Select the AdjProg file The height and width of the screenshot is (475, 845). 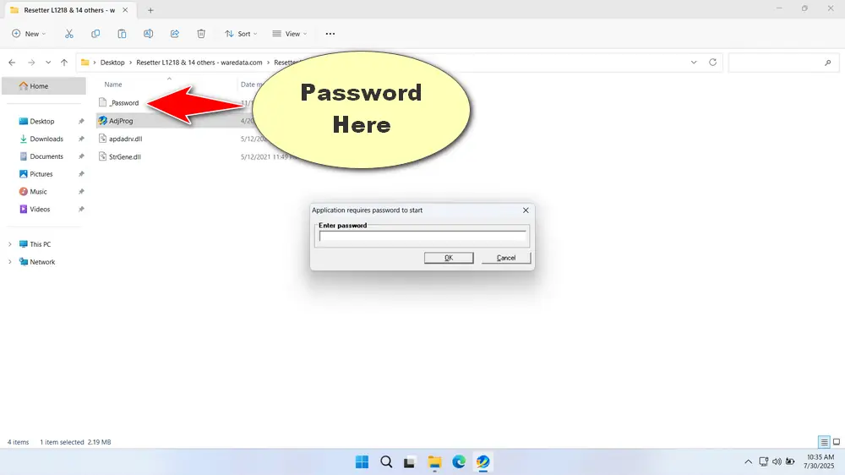(x=121, y=121)
